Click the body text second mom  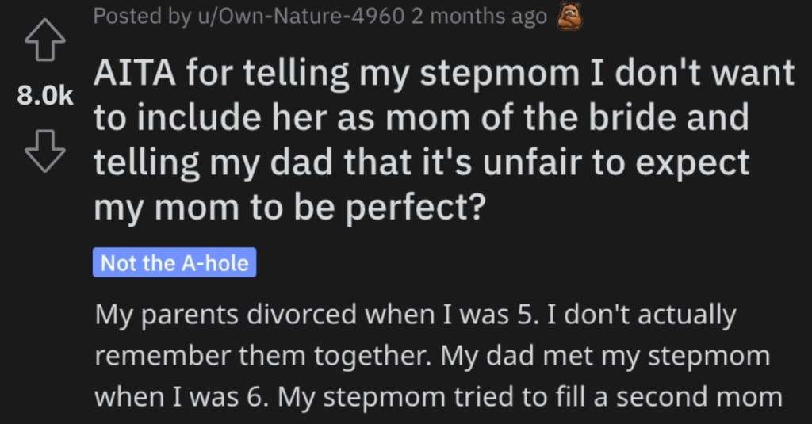coord(699,397)
